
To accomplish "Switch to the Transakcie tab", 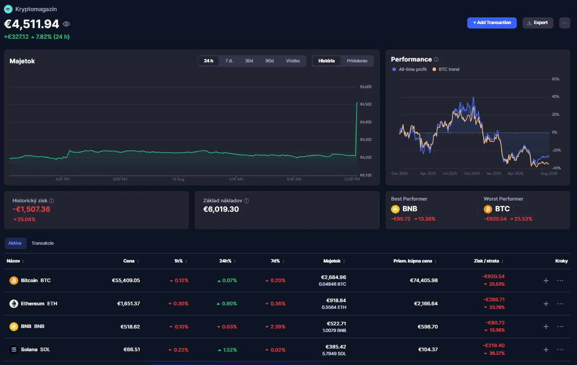I will point(43,243).
